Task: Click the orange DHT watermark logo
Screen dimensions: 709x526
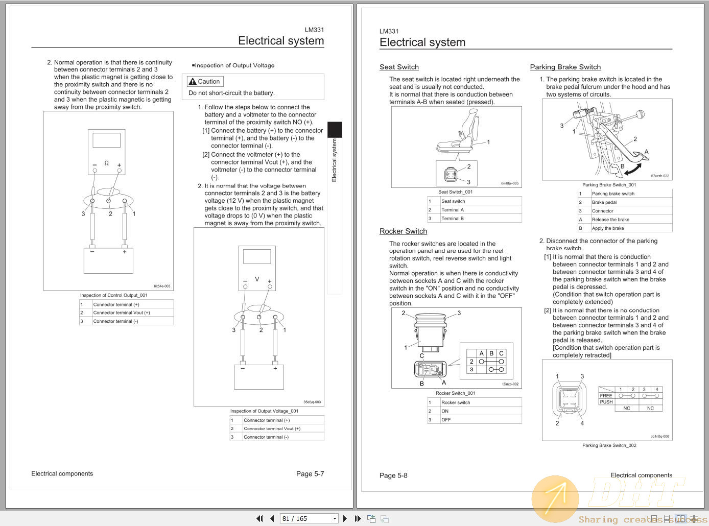Action: pos(555,498)
